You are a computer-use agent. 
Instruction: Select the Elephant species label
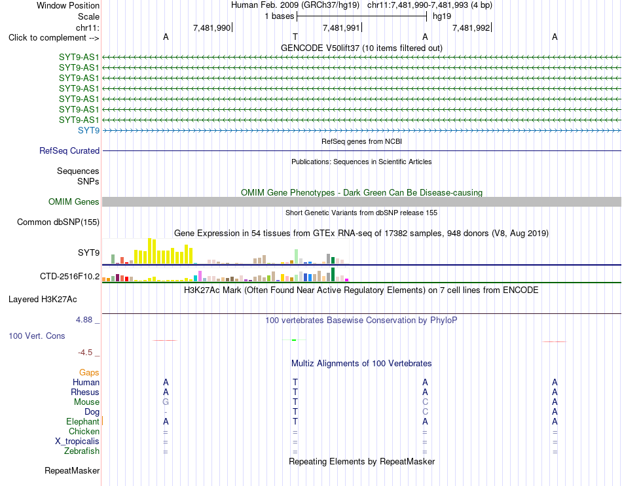click(82, 421)
